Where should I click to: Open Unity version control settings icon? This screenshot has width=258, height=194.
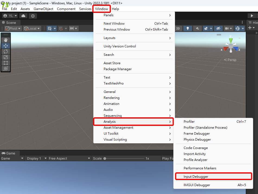(33, 16)
